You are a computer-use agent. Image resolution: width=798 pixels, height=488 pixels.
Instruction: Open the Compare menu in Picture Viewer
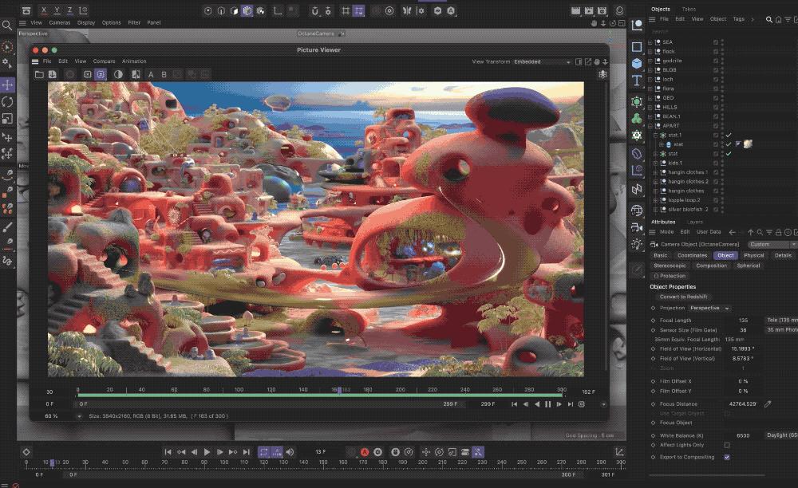(x=104, y=61)
